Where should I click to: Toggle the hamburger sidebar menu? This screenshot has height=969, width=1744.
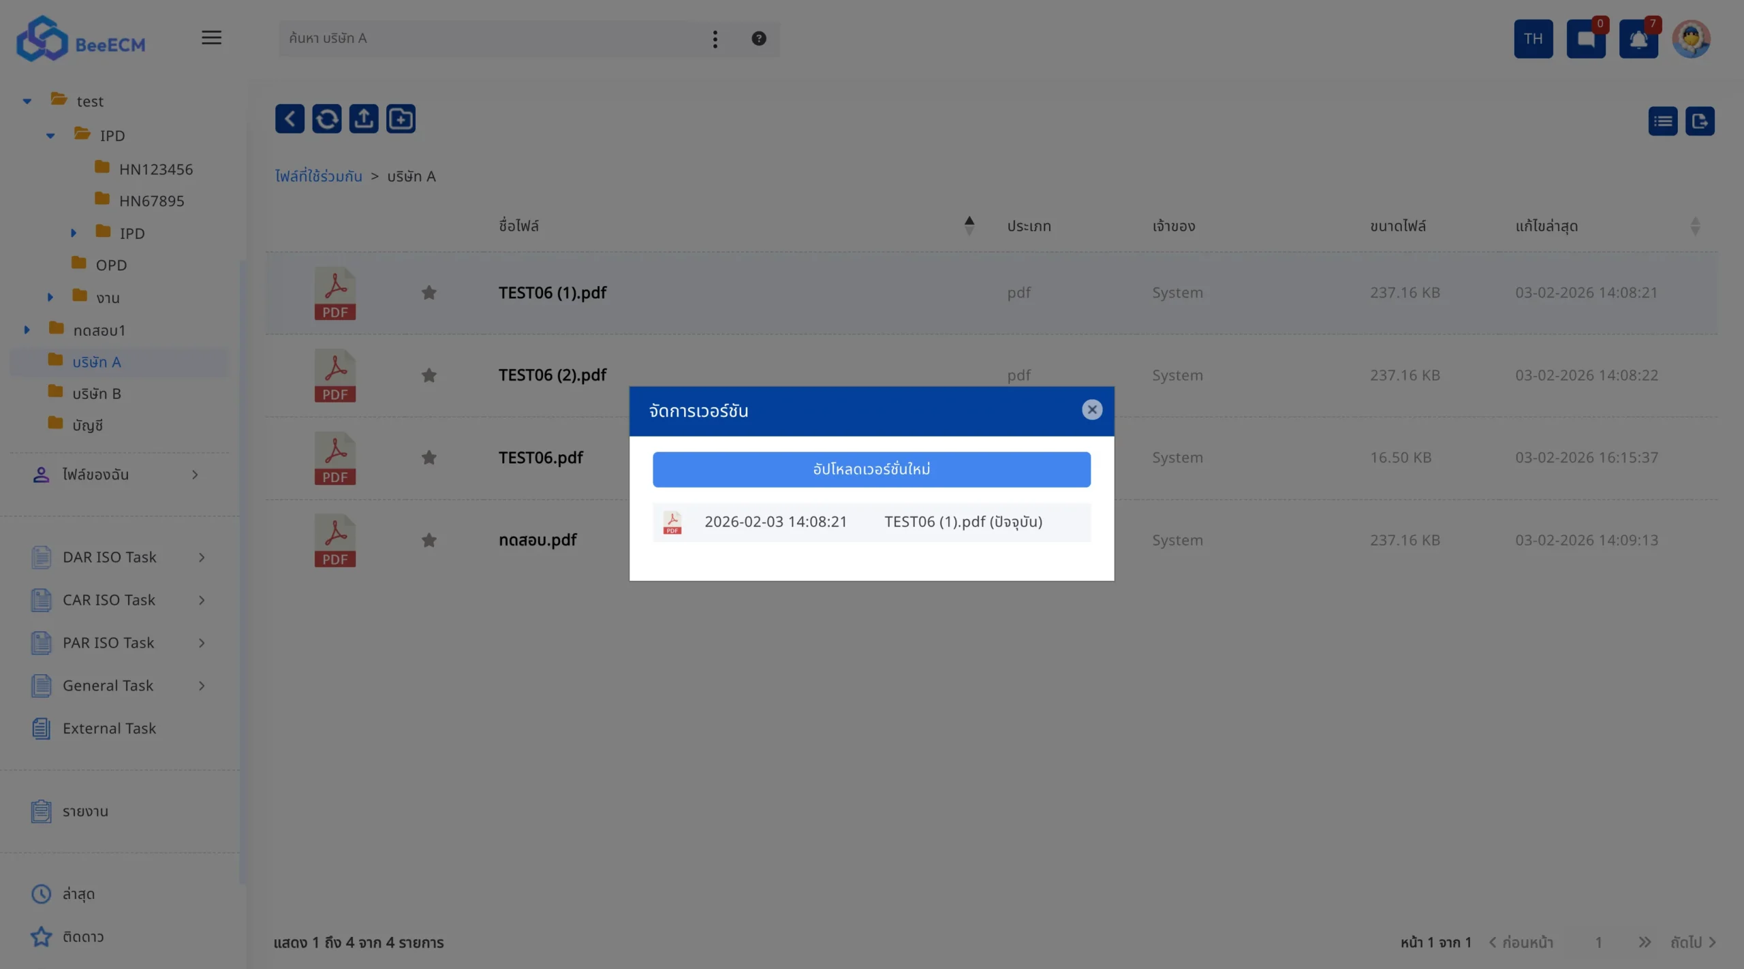tap(211, 38)
